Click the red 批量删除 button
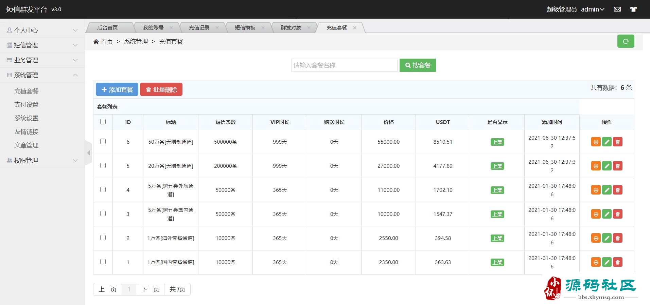This screenshot has width=650, height=305. click(x=161, y=89)
